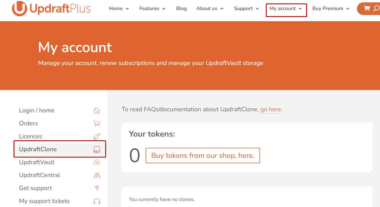Expand the Support menu

247,9
